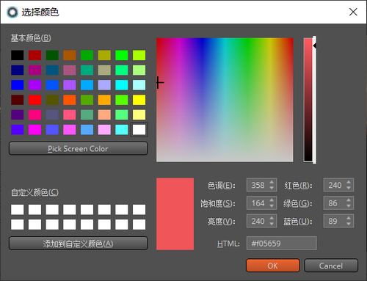Select the last custom color slot in second row

tap(139, 225)
